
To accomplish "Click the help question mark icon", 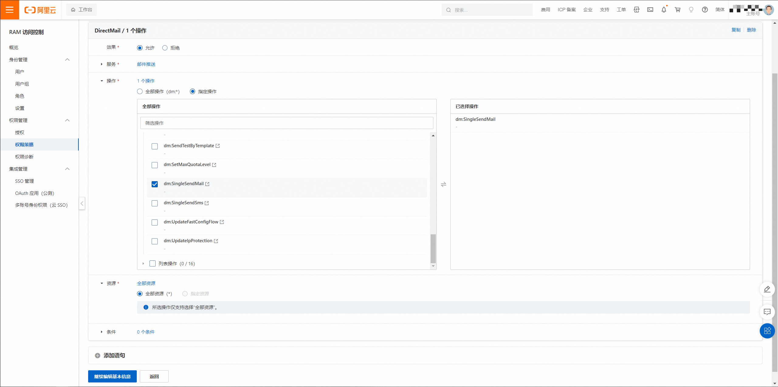I will pos(705,10).
